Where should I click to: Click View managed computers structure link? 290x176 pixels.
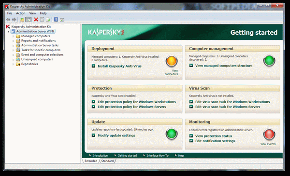point(224,66)
